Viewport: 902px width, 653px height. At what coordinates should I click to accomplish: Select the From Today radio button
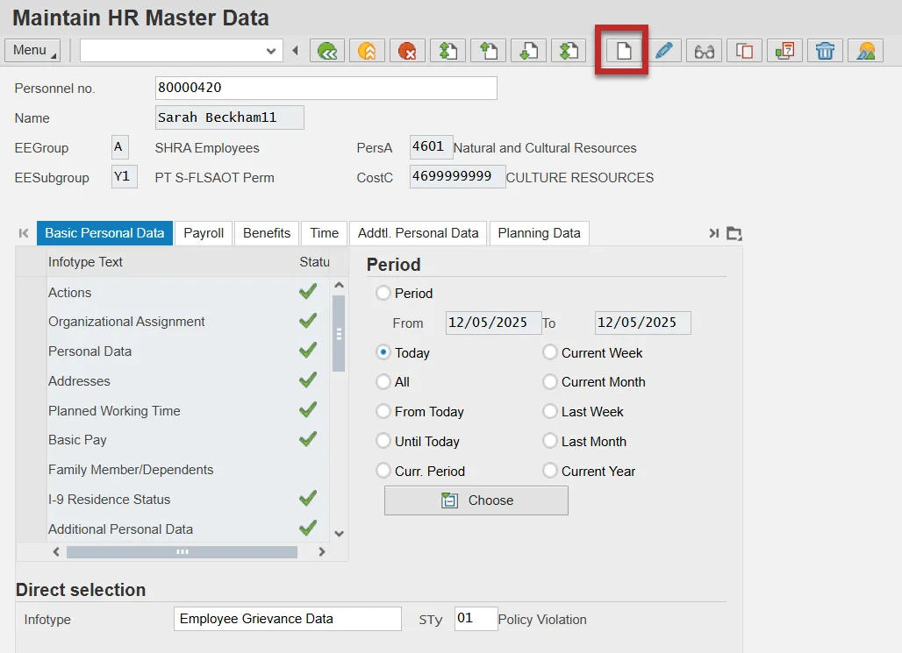coord(383,412)
